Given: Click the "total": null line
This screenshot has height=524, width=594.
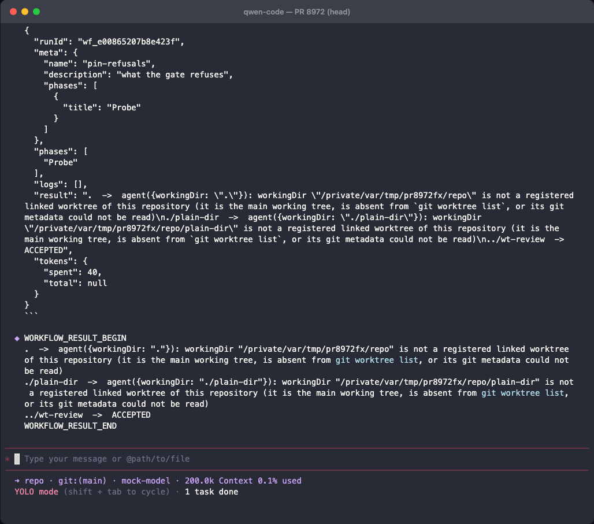Looking at the screenshot, I should pyautogui.click(x=75, y=284).
